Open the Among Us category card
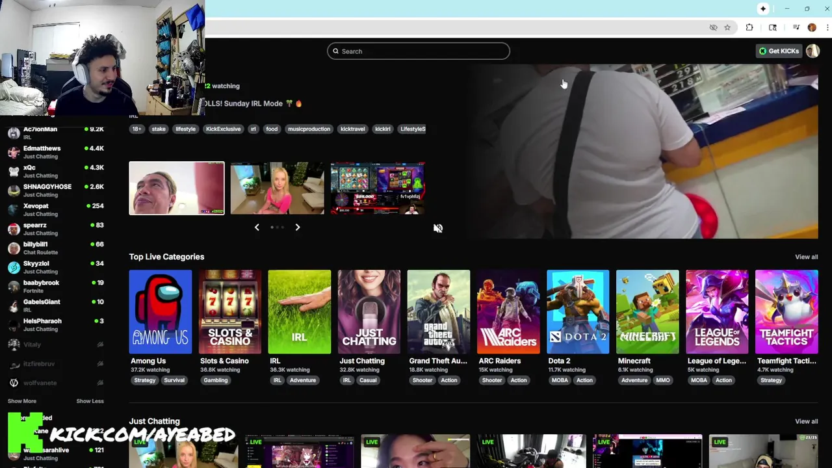This screenshot has width=832, height=468. (161, 311)
